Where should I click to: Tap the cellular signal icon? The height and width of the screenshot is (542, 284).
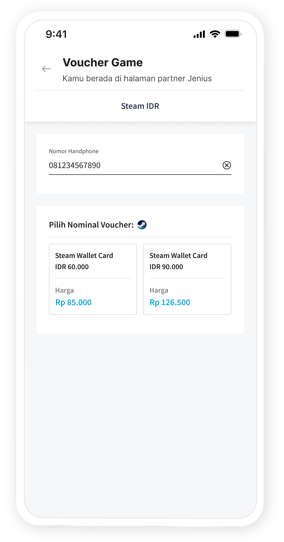point(199,34)
